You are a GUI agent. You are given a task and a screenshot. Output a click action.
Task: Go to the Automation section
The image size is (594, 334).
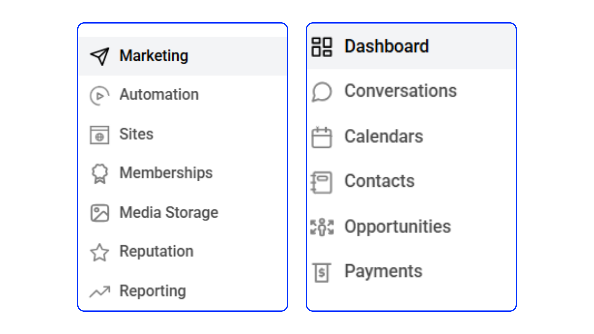coord(159,95)
